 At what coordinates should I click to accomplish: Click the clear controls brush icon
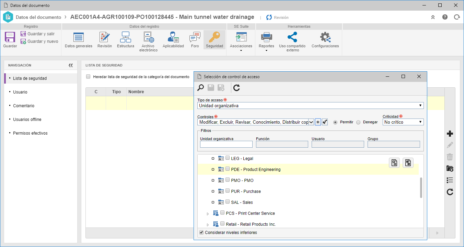[325, 122]
